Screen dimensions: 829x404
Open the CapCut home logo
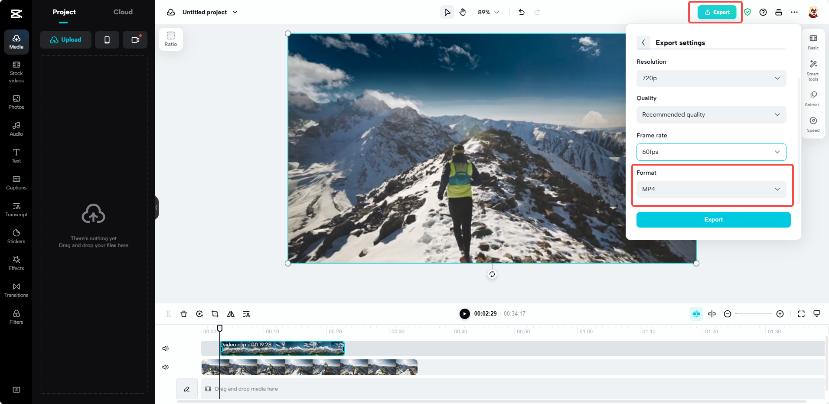(16, 14)
